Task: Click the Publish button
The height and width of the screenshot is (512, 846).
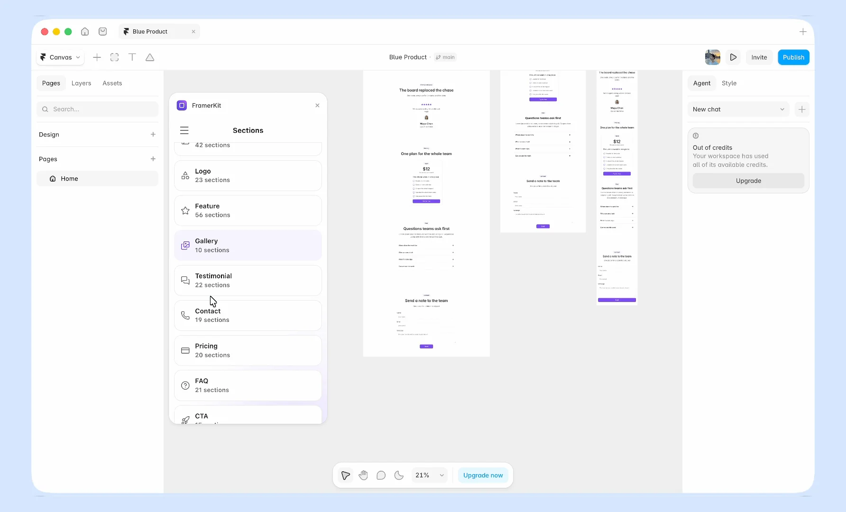Action: (793, 57)
